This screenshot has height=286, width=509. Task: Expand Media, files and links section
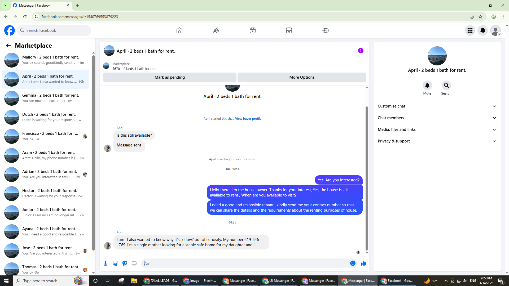[x=437, y=129]
